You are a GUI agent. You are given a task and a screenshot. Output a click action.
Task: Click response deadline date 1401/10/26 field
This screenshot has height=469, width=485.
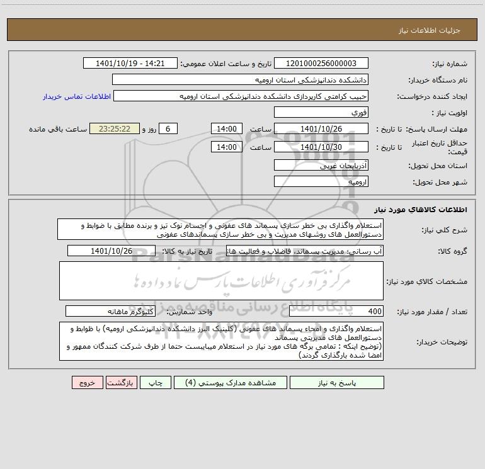pyautogui.click(x=321, y=128)
